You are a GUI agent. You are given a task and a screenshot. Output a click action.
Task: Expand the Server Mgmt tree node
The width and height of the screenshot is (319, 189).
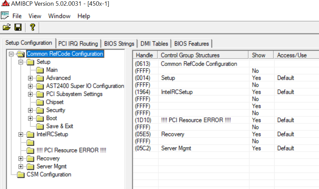(x=21, y=167)
